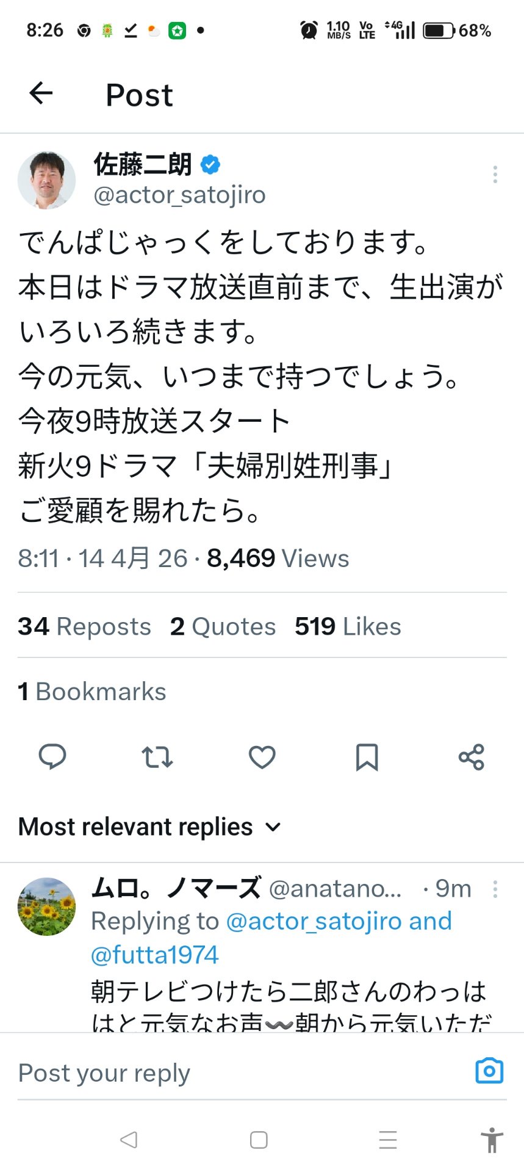
Task: Tap the accessibility figure icon
Action: [491, 1140]
